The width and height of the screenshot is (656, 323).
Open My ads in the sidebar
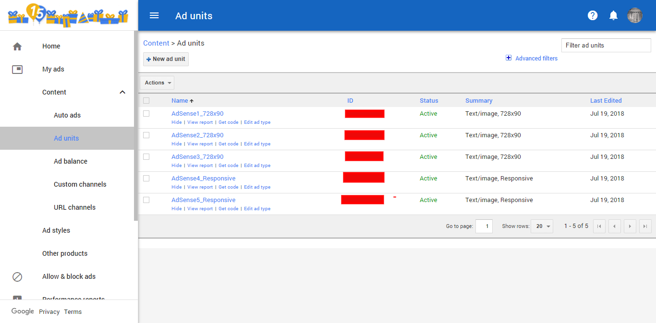pyautogui.click(x=53, y=69)
